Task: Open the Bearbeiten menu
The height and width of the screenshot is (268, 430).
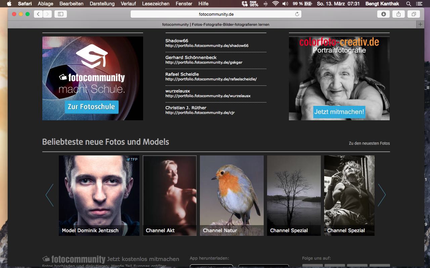Action: pyautogui.click(x=71, y=4)
